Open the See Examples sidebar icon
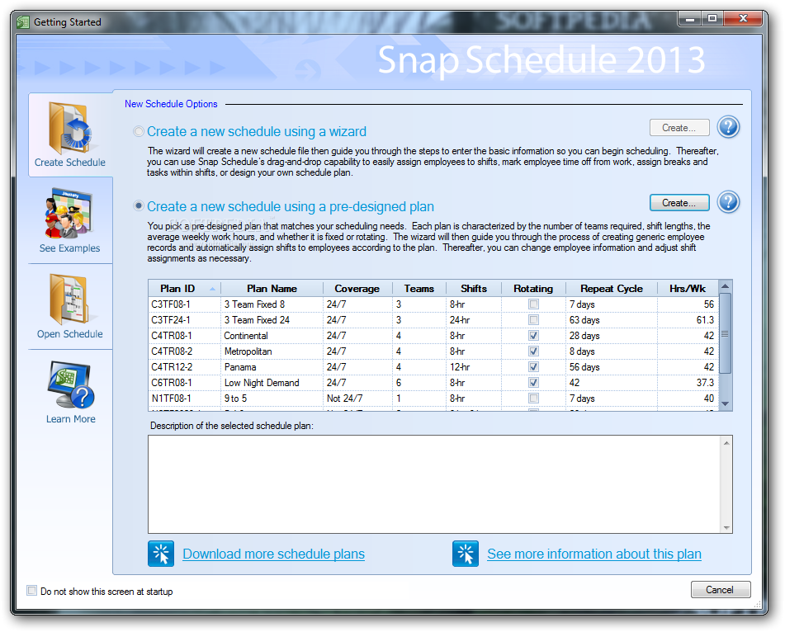Screen dimensions: 785x632 click(69, 214)
